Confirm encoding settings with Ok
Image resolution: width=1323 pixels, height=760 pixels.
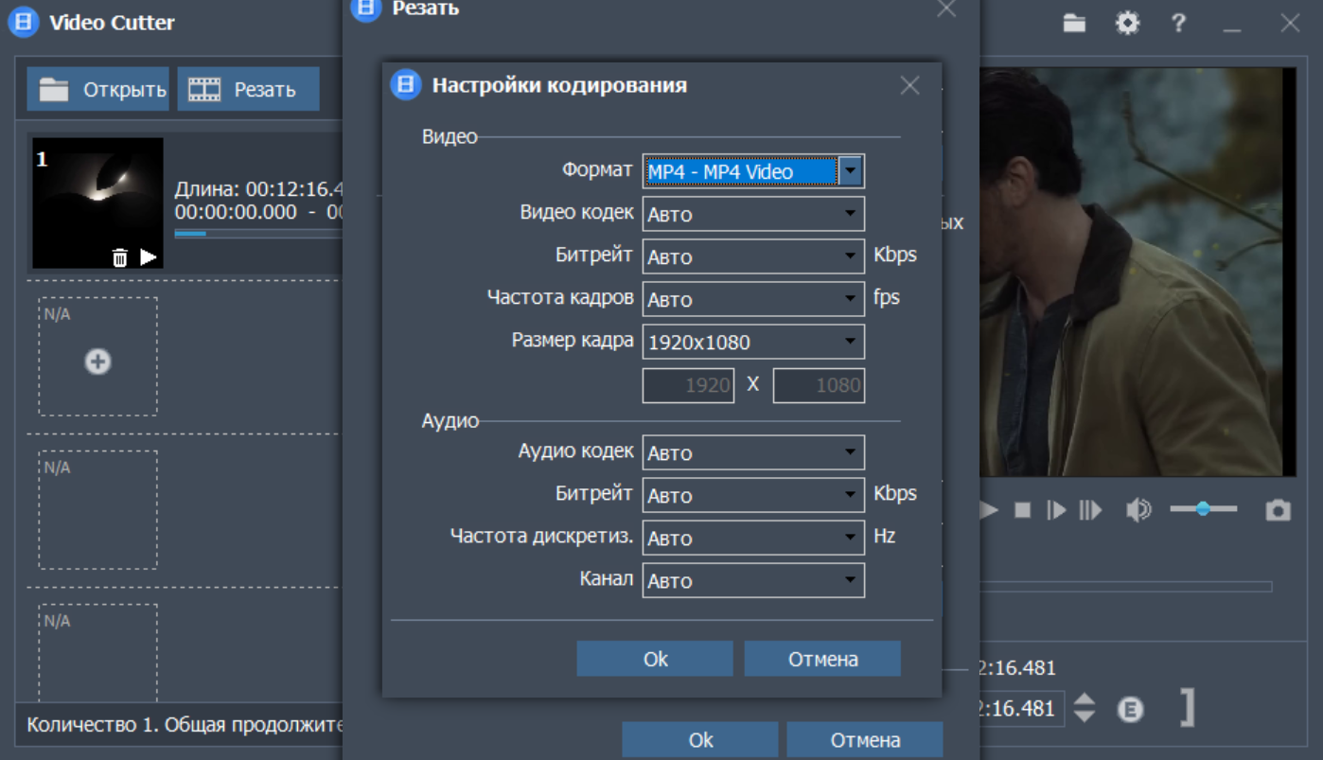point(655,660)
